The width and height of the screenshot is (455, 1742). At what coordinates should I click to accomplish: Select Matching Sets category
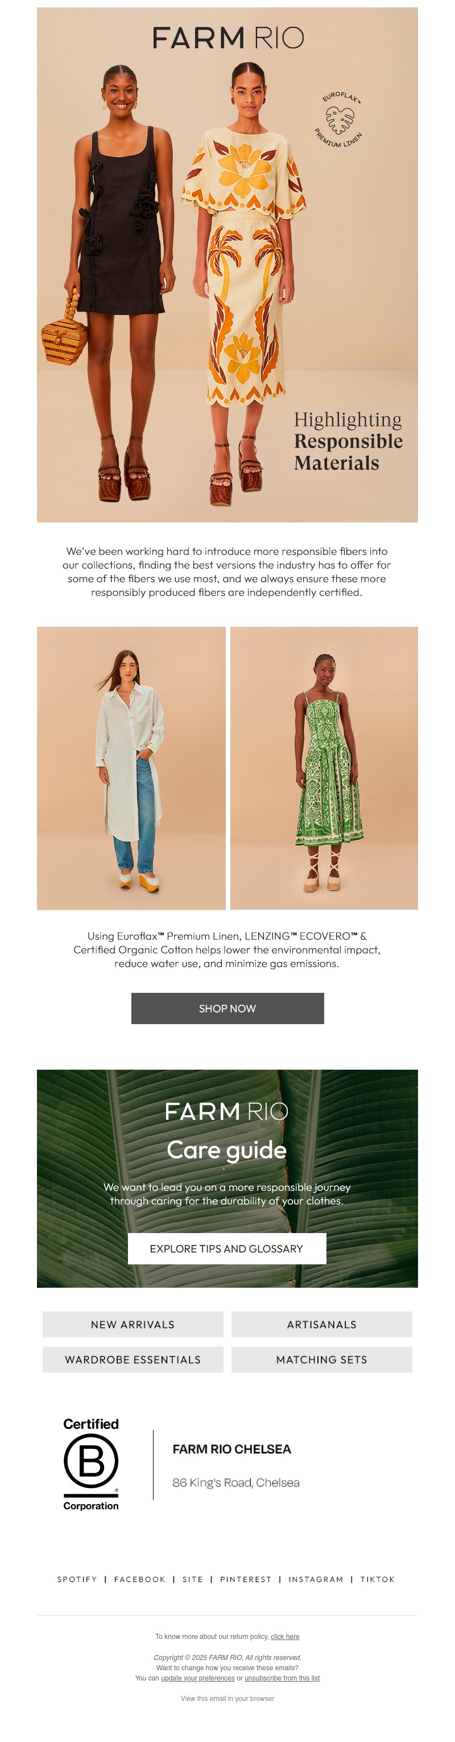pos(322,1359)
